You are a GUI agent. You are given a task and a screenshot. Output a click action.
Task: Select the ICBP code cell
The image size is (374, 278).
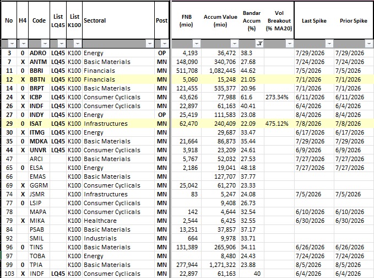(39, 97)
